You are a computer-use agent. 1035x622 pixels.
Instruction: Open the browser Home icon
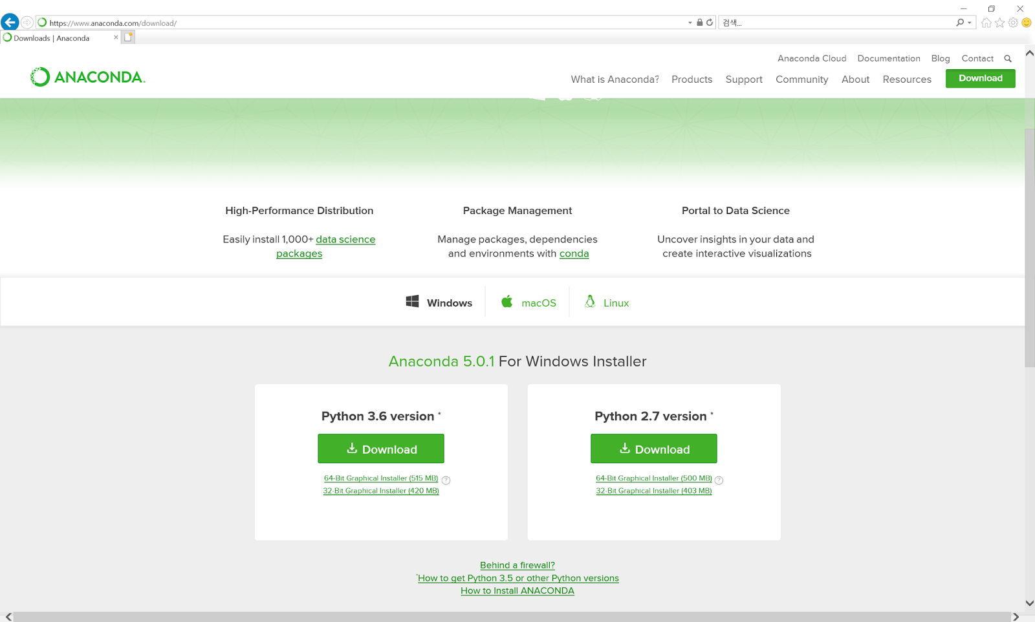tap(986, 23)
